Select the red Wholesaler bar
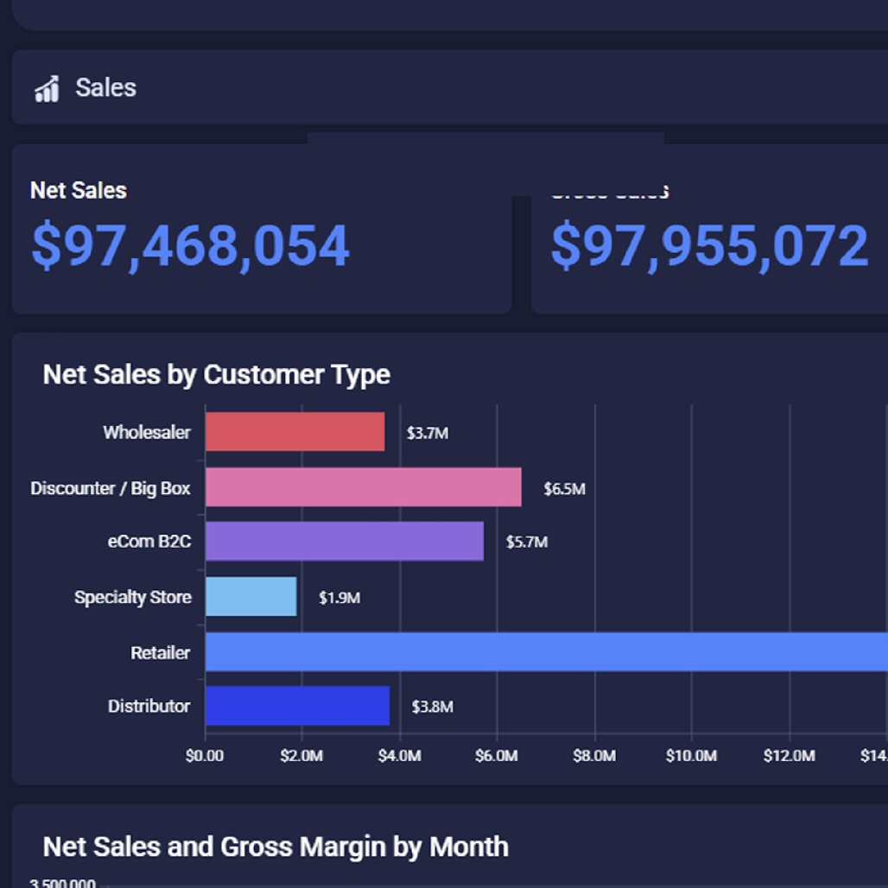Screen dimensions: 888x888 295,432
